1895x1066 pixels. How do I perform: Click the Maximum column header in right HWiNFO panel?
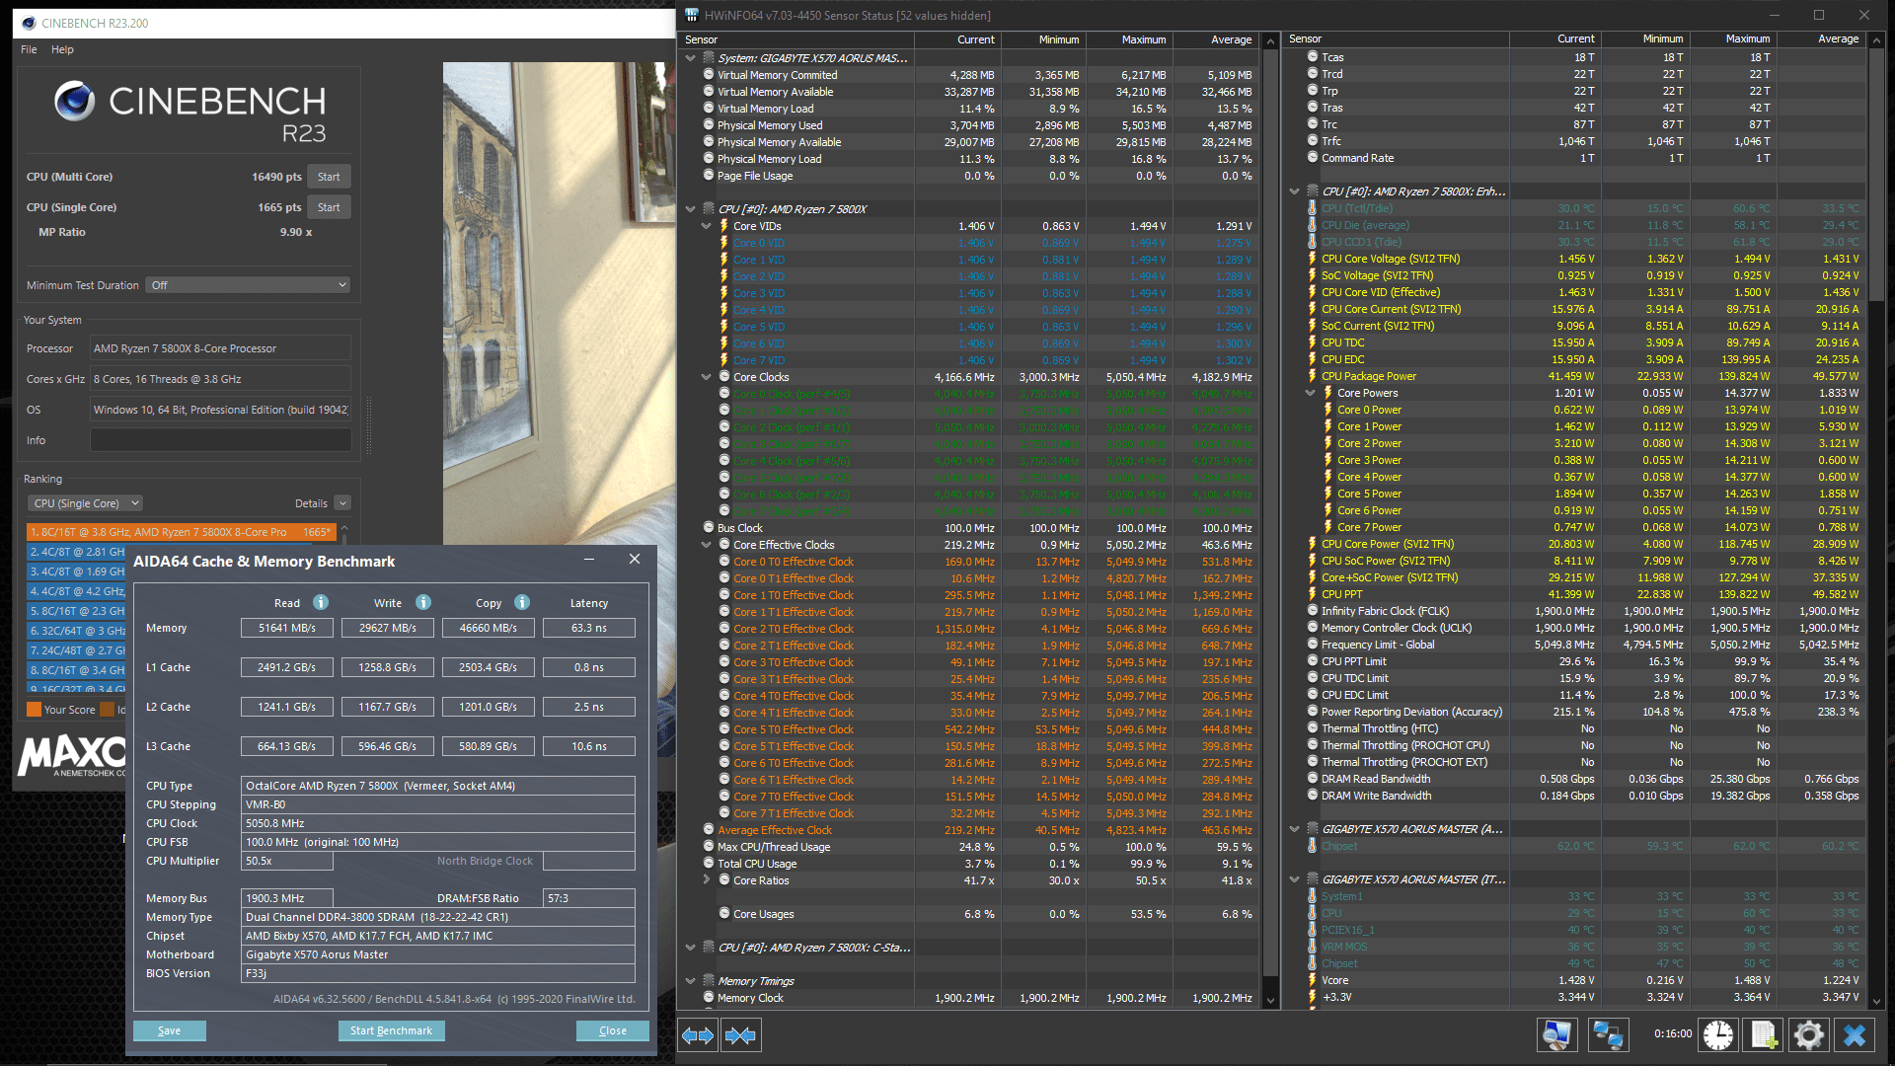pos(1732,39)
